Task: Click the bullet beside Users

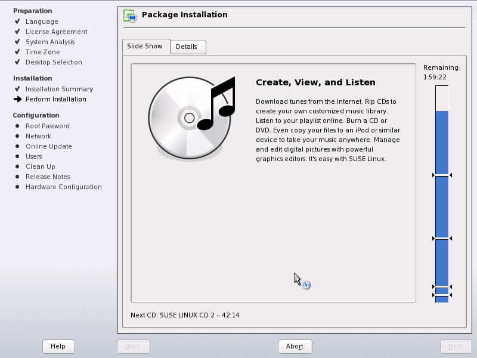Action: (x=17, y=156)
